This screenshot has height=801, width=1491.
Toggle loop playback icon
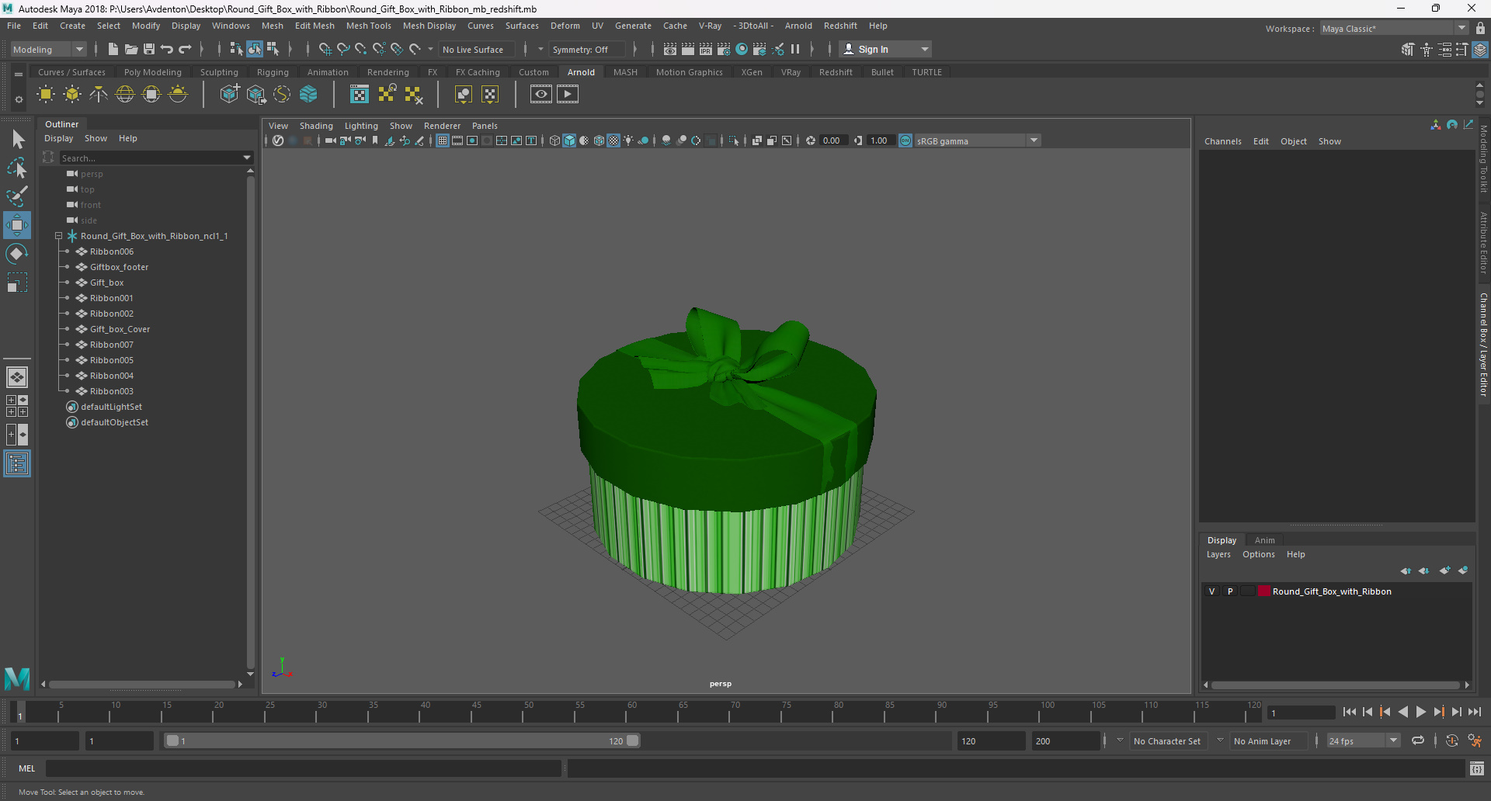1418,741
